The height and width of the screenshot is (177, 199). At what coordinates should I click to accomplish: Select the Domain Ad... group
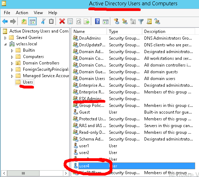(91, 52)
